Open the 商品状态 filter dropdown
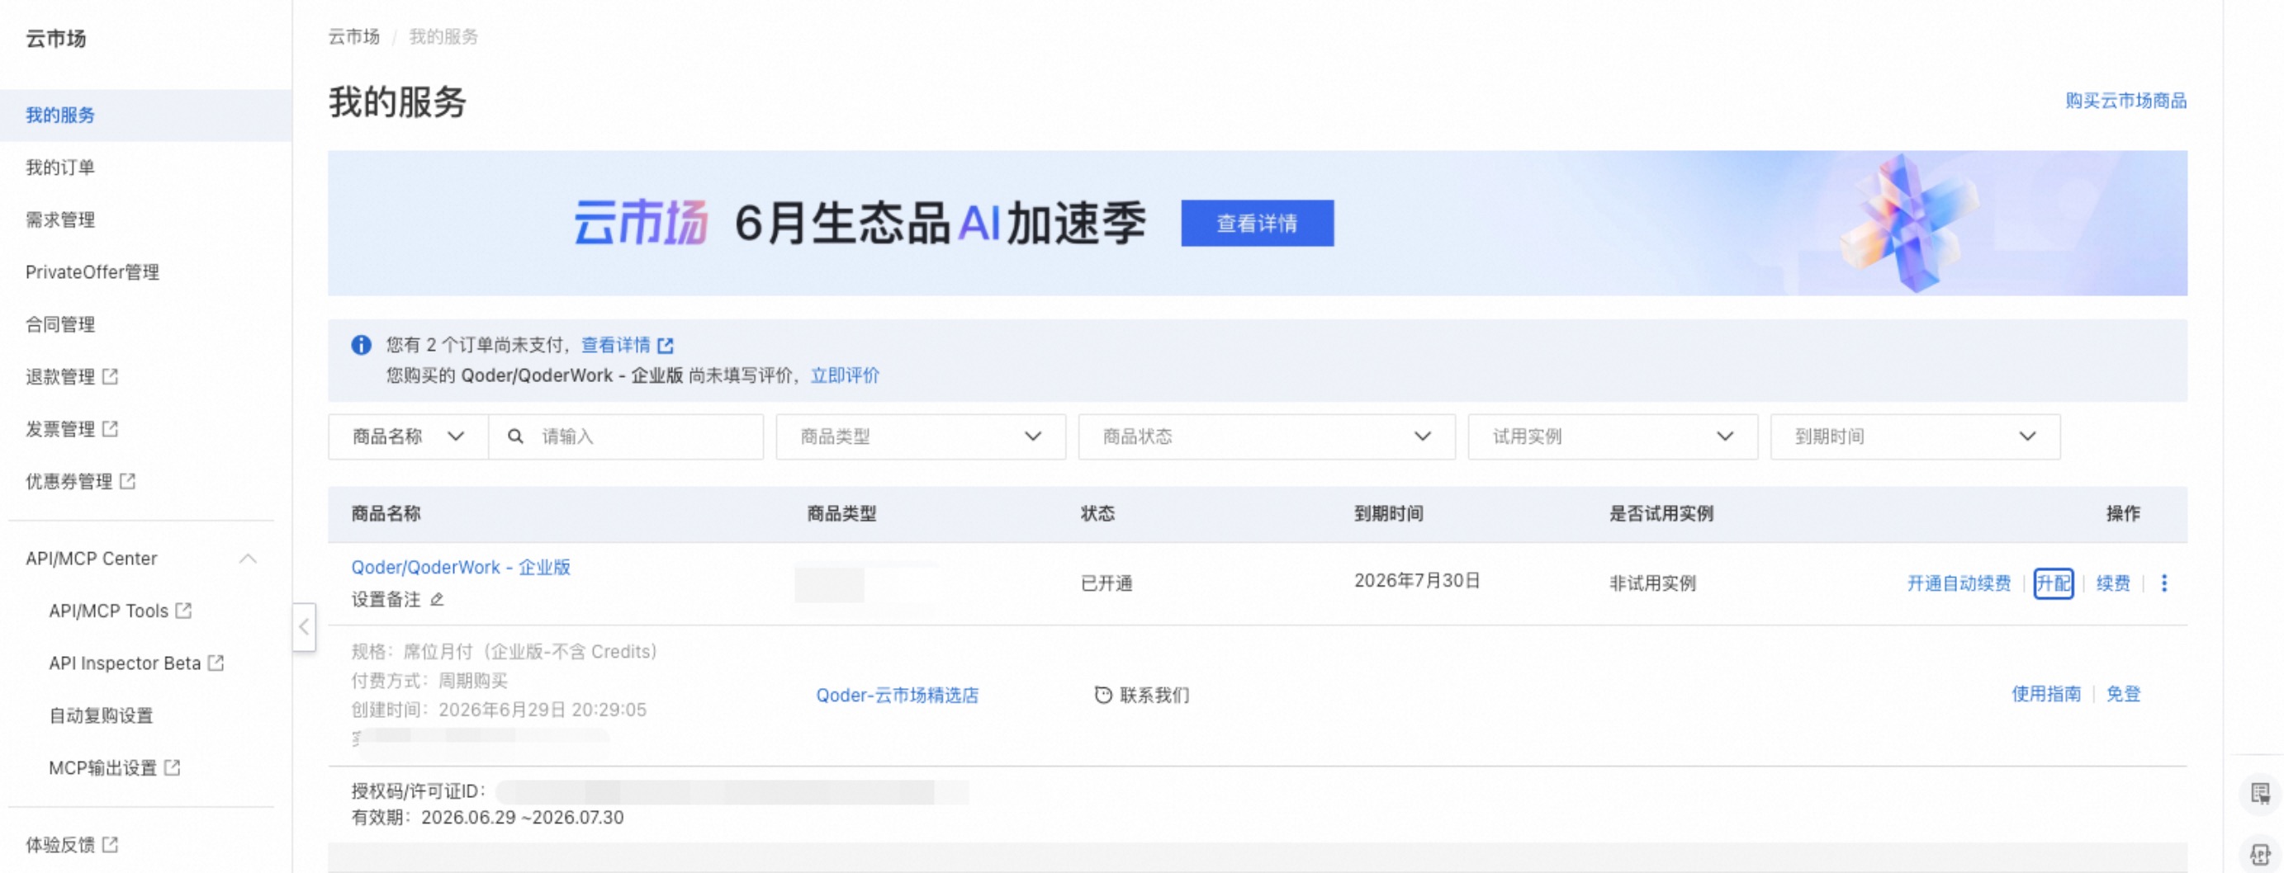This screenshot has width=2284, height=873. pos(1266,436)
